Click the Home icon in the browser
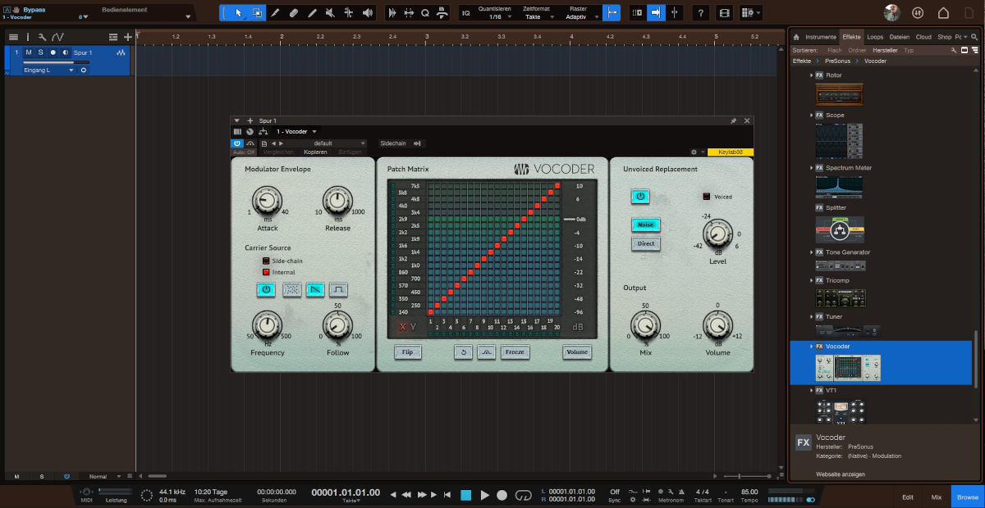This screenshot has width=985, height=508. 796,37
